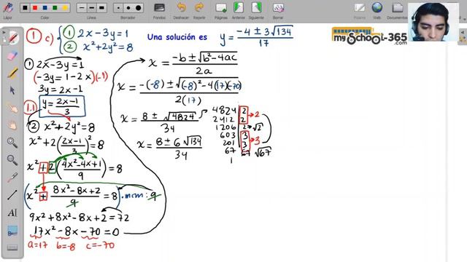Choose the green color swatch
467x262 pixels.
click(55, 8)
